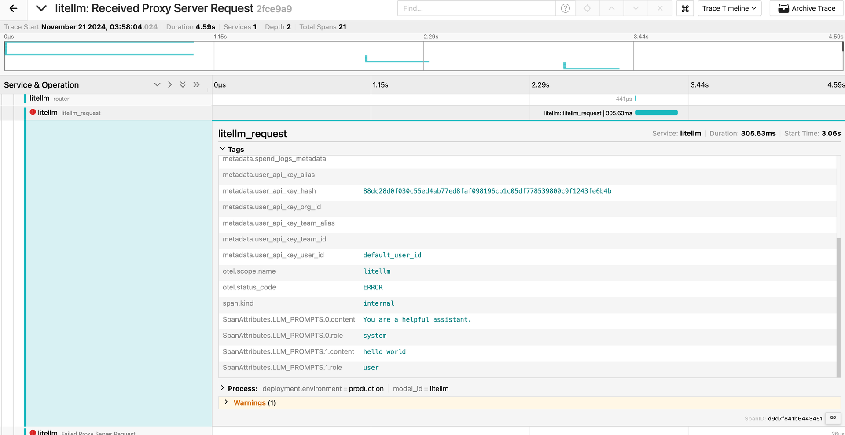Collapse one level using single chevron-down icon

click(157, 84)
